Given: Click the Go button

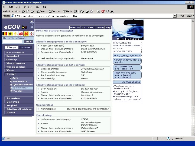Looking at the screenshot, I should [x=181, y=16].
